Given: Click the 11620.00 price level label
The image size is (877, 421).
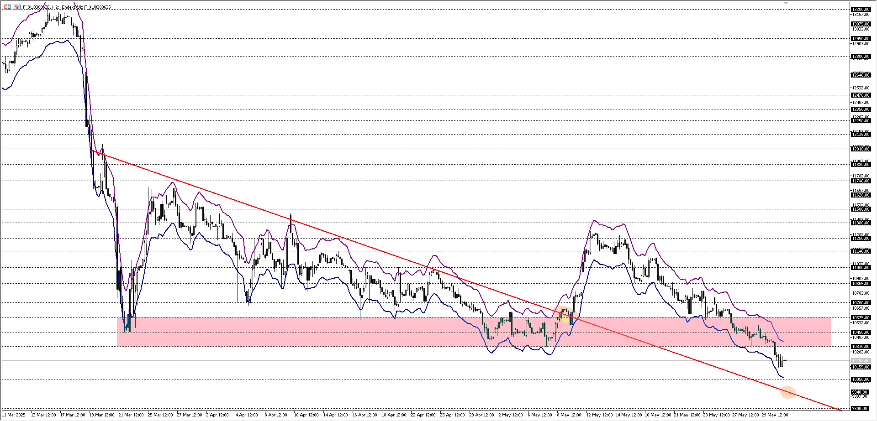Looking at the screenshot, I should pos(861,195).
